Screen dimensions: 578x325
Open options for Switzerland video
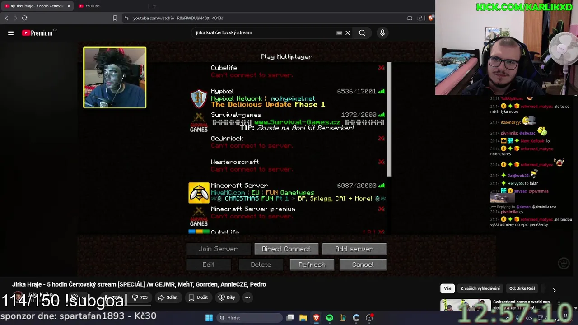point(559,303)
